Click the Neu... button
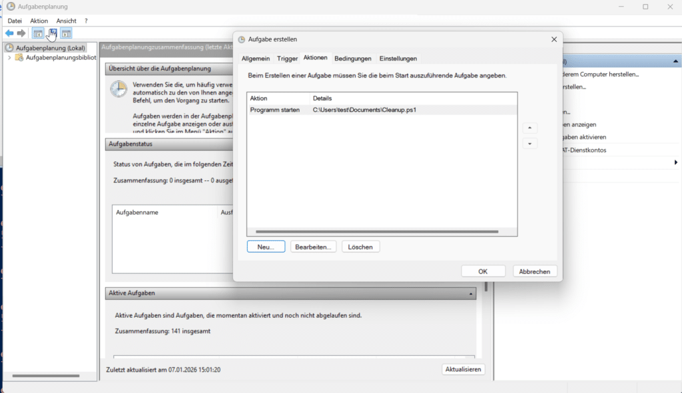This screenshot has height=393, width=682. click(266, 247)
